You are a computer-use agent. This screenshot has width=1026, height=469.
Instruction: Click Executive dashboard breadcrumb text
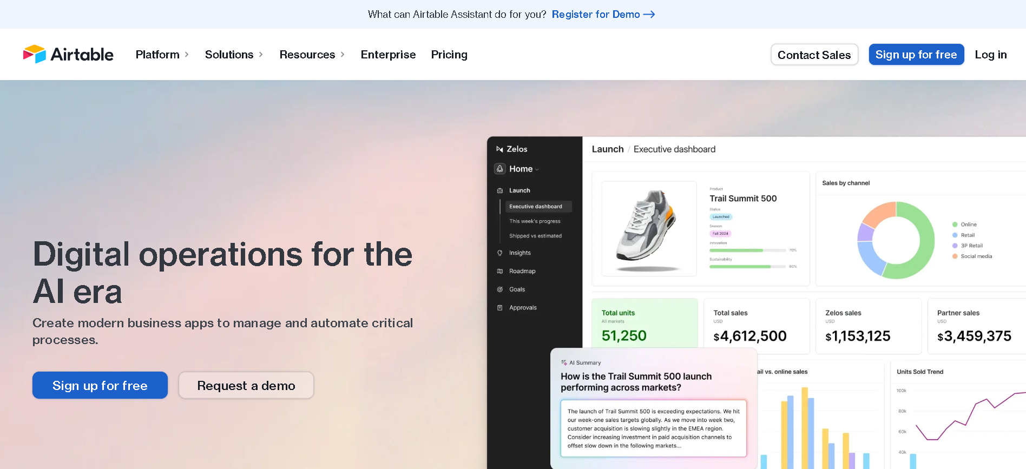[x=674, y=149]
